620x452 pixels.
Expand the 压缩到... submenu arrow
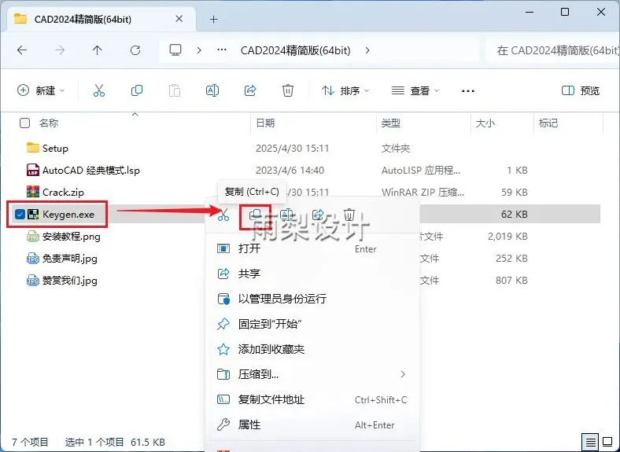pyautogui.click(x=403, y=374)
